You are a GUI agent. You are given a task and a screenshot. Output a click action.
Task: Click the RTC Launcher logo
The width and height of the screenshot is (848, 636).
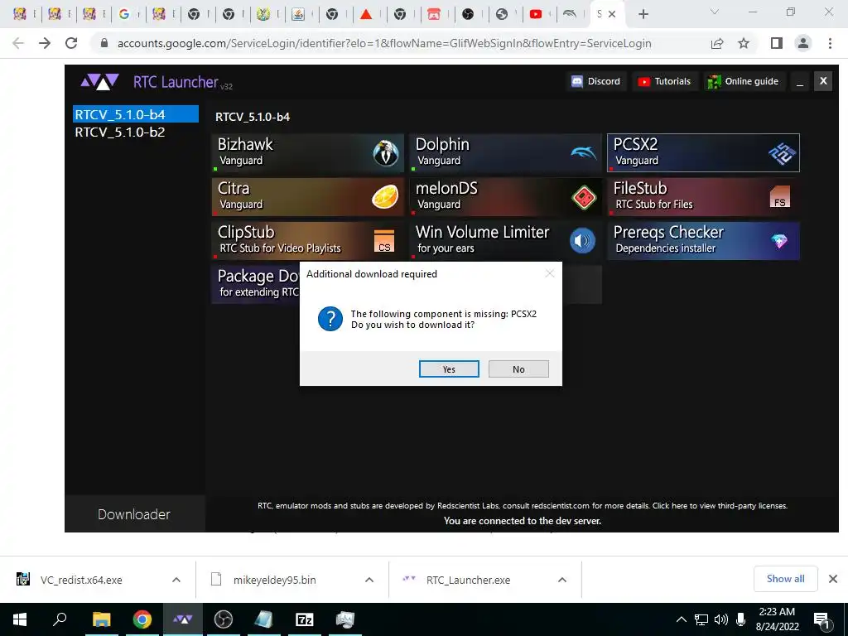[99, 82]
